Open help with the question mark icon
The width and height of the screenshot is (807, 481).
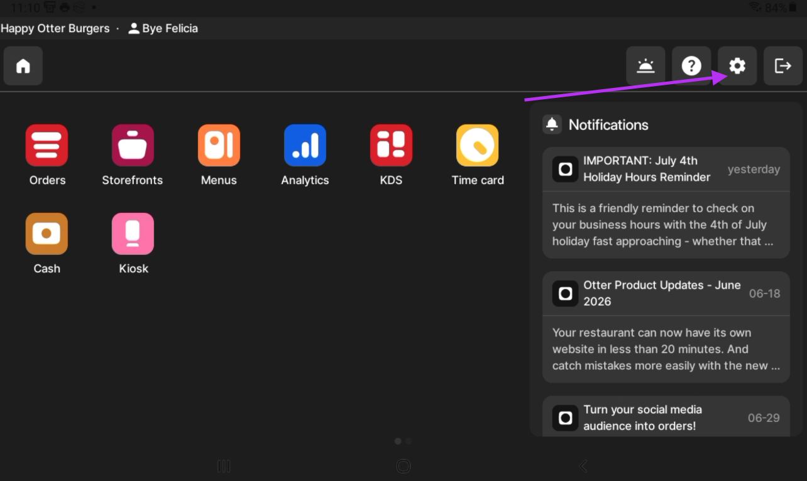(x=691, y=65)
